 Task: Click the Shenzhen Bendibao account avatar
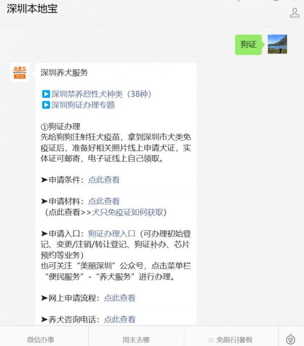click(x=20, y=72)
